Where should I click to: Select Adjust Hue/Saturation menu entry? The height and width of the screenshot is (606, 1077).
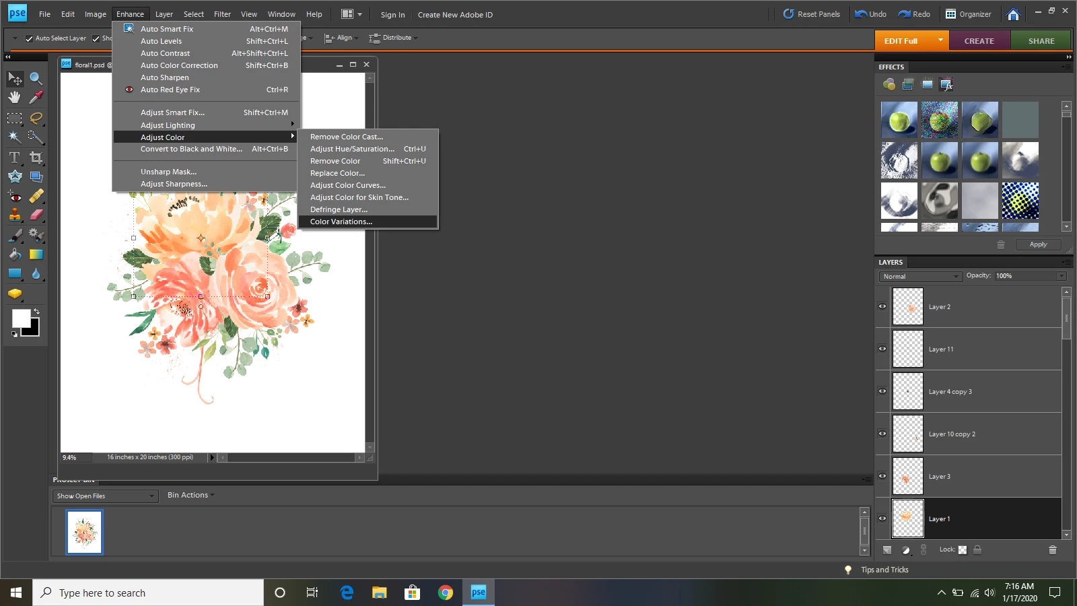click(x=368, y=149)
